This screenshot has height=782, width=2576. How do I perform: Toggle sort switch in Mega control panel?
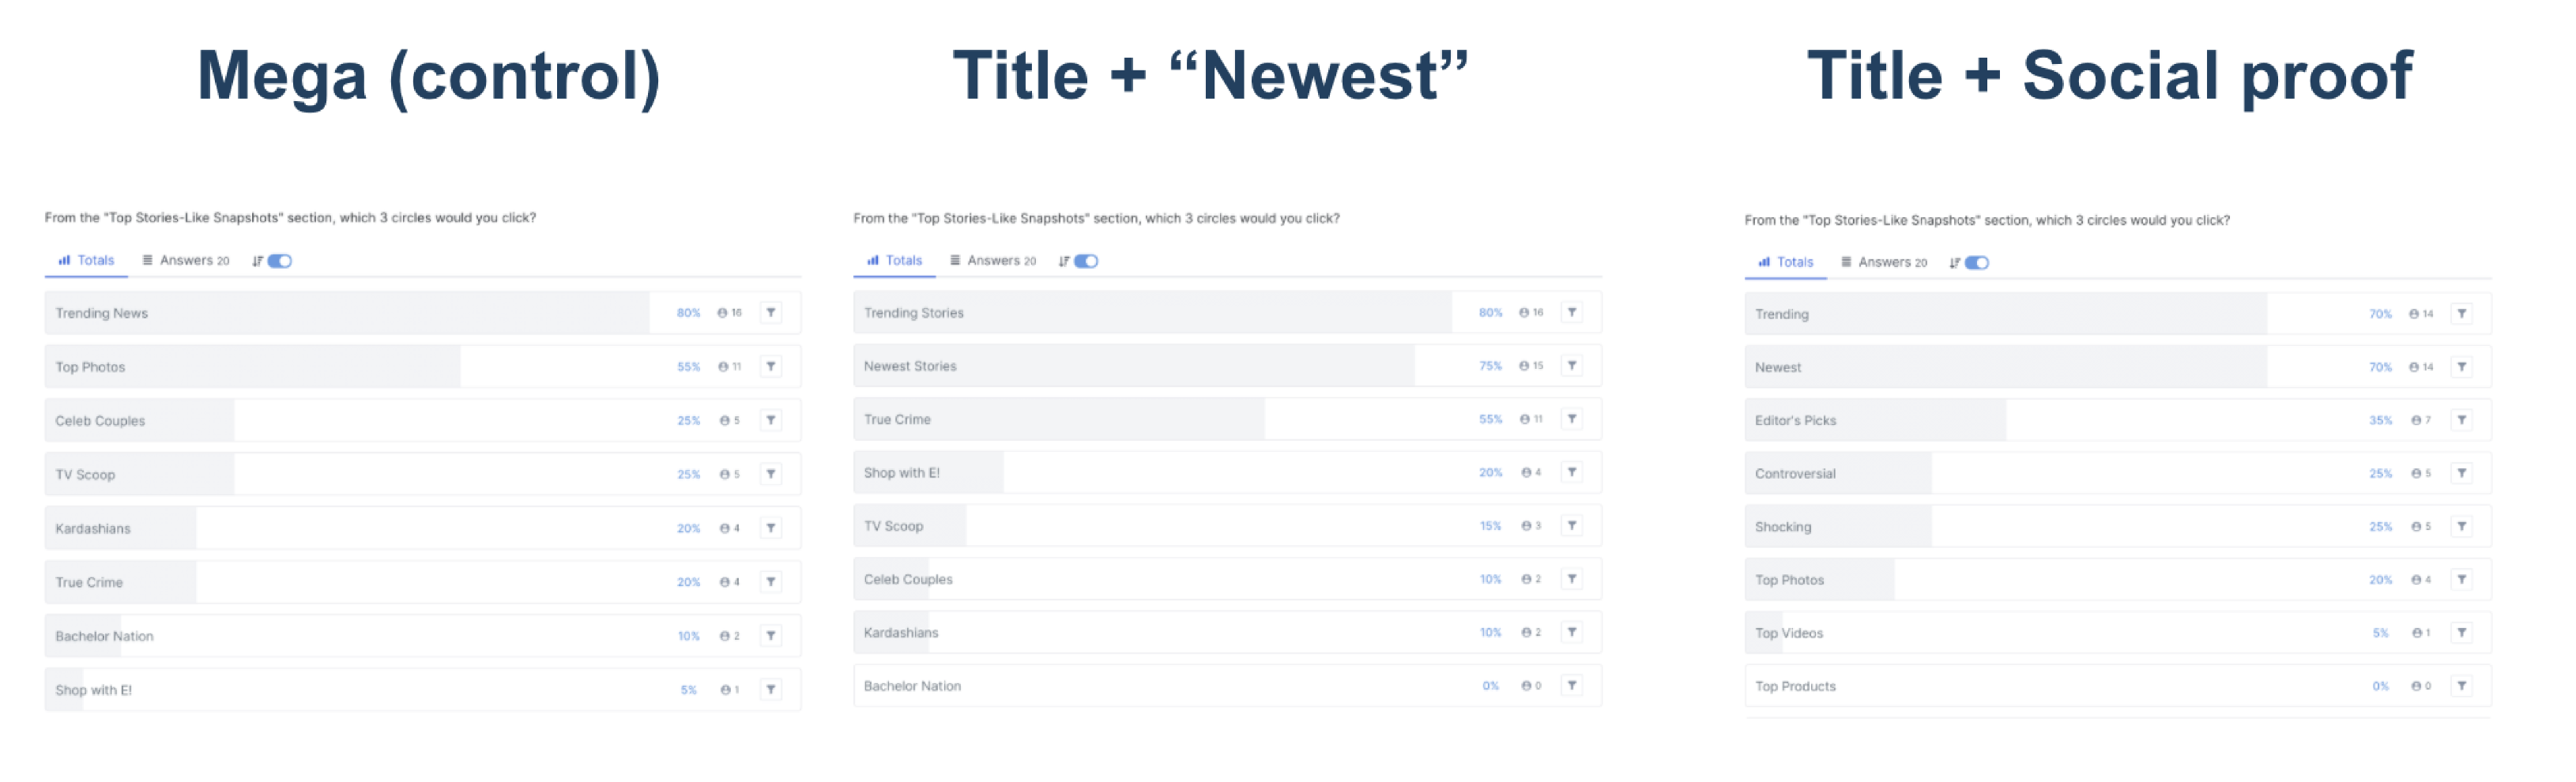pyautogui.click(x=280, y=261)
